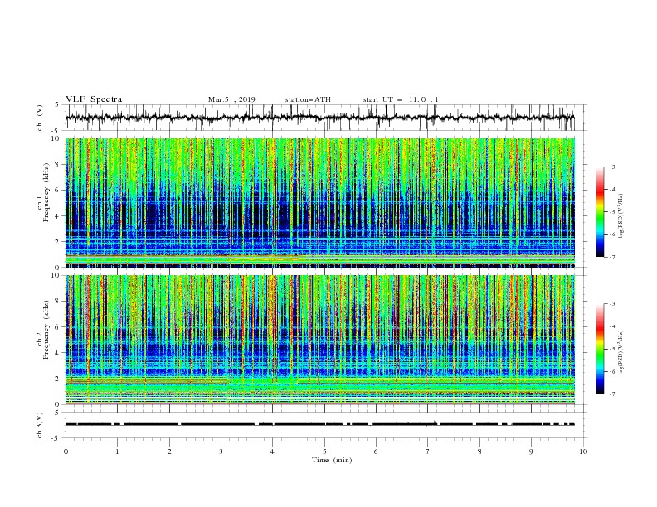
Task: Click time axis tick label "6"
Action: [376, 451]
